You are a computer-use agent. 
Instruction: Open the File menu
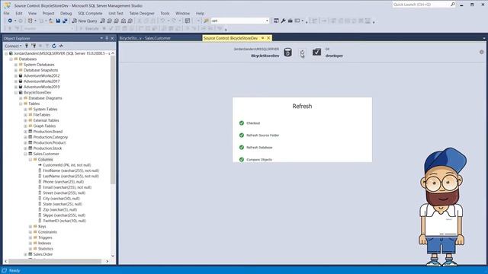[x=6, y=14]
